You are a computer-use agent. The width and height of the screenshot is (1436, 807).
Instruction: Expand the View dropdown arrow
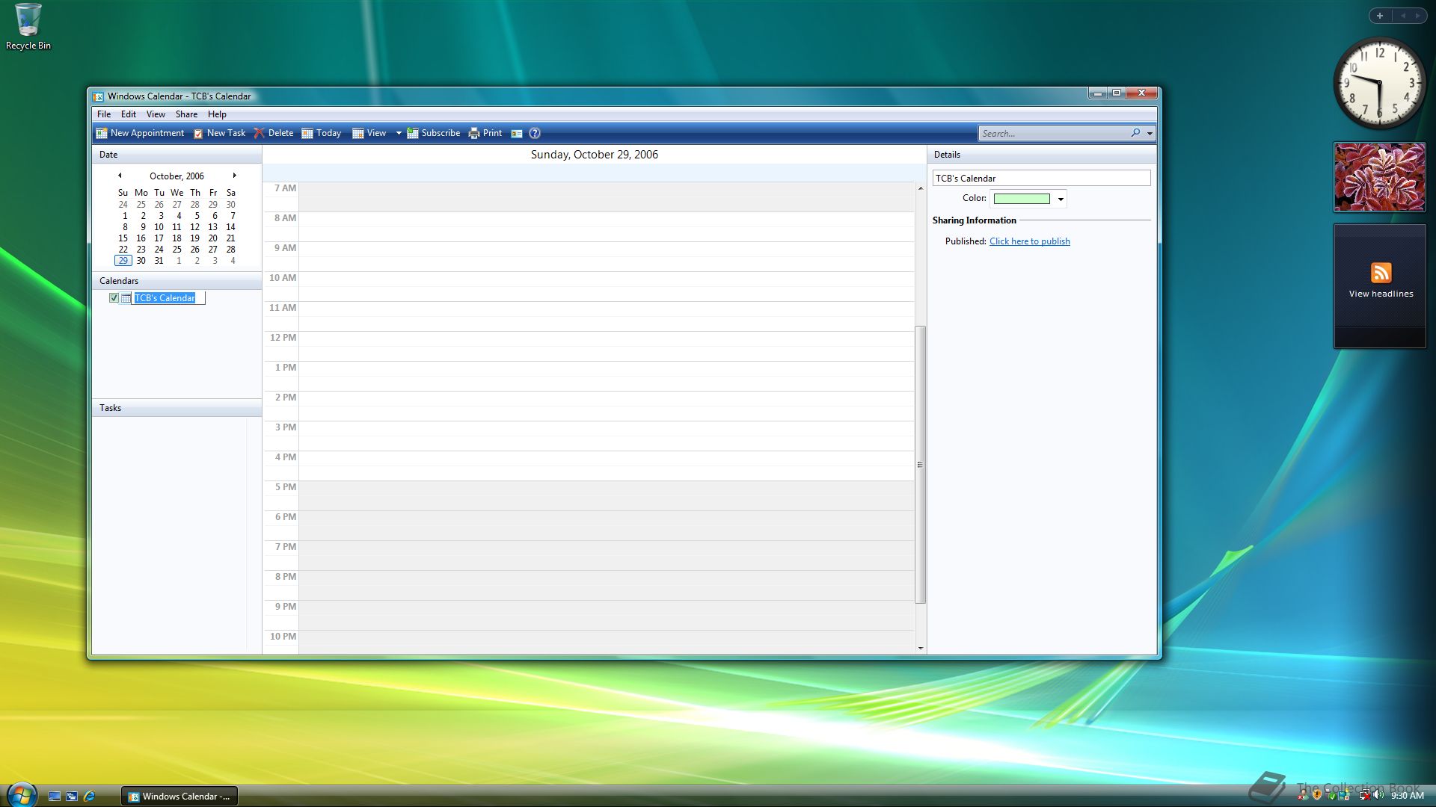point(399,134)
